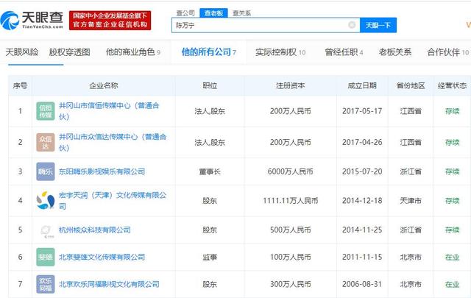Open the 他的商业角色 tab
471x298 pixels.
[x=132, y=52]
